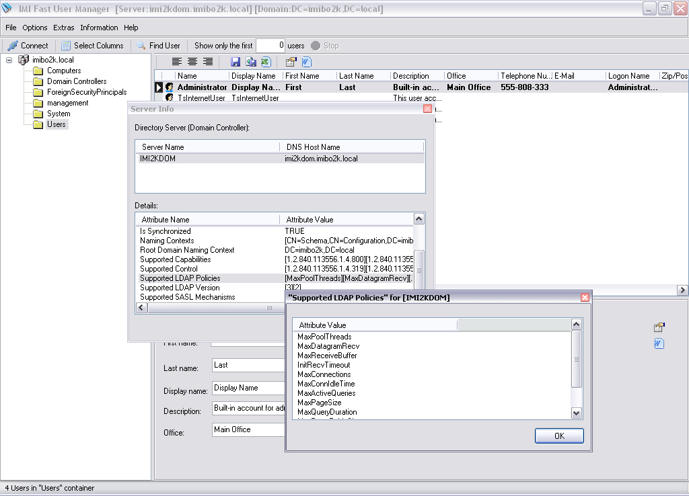689x496 pixels.
Task: Click the Display name input field
Action: tap(248, 388)
